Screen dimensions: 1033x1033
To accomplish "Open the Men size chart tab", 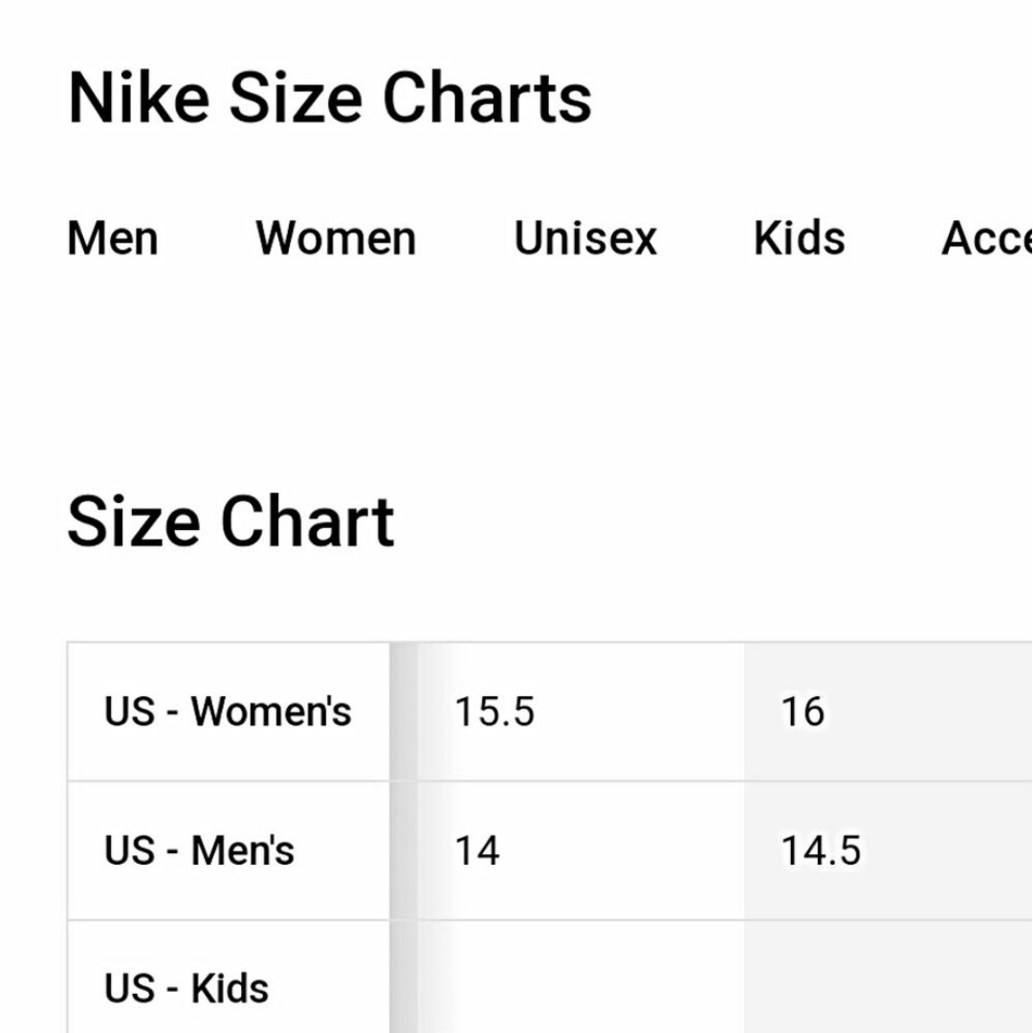I will (x=113, y=238).
